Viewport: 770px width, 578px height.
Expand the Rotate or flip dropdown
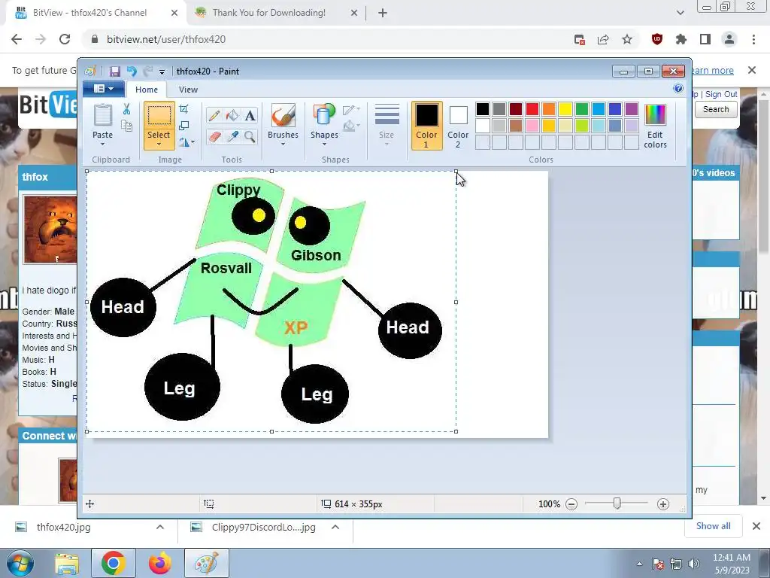coord(192,142)
